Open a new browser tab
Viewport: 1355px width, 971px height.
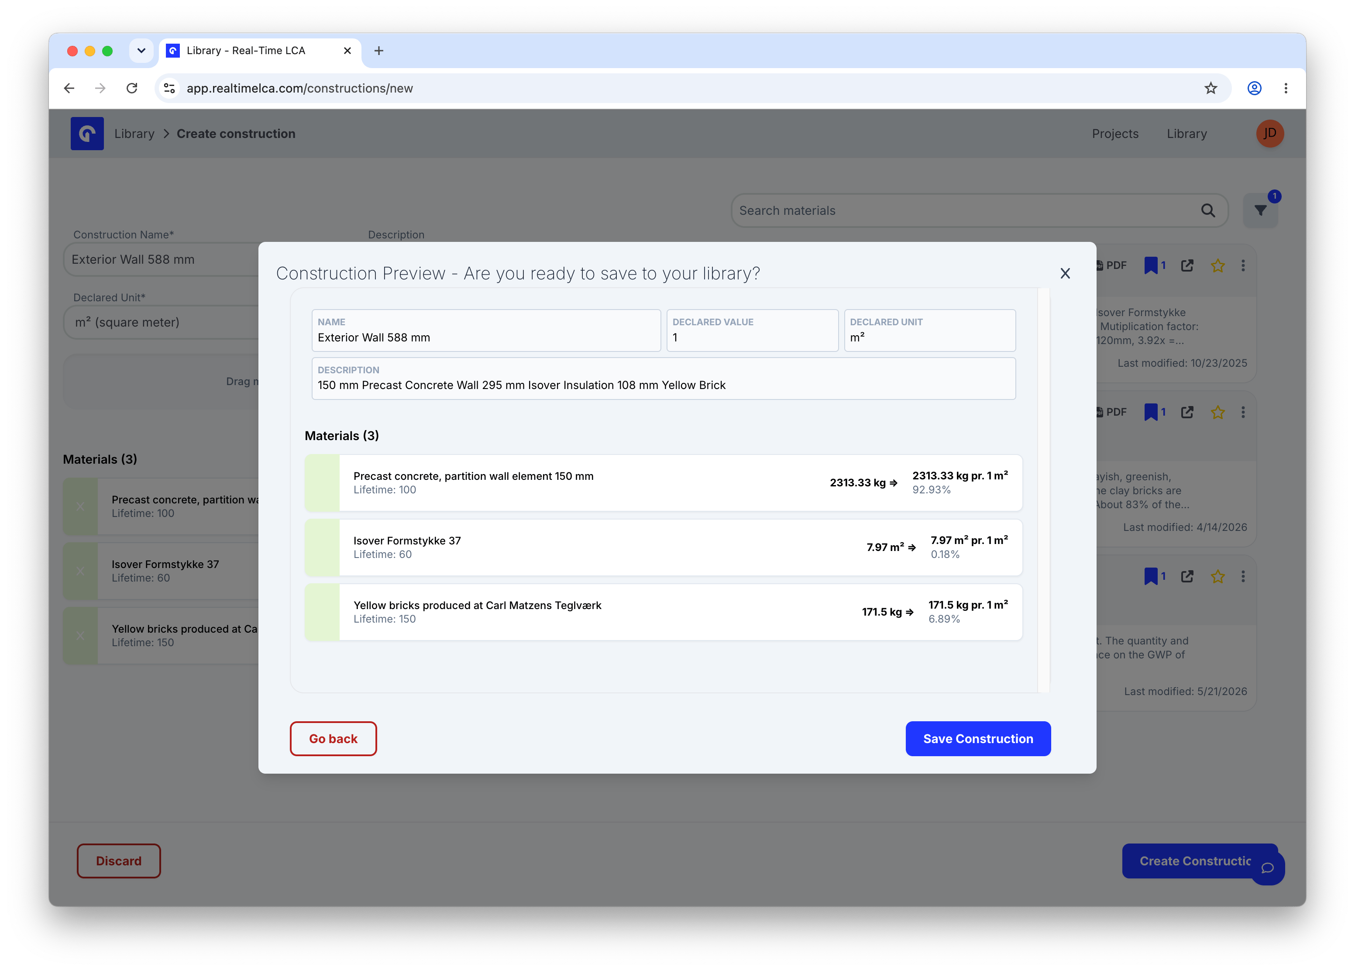click(379, 51)
